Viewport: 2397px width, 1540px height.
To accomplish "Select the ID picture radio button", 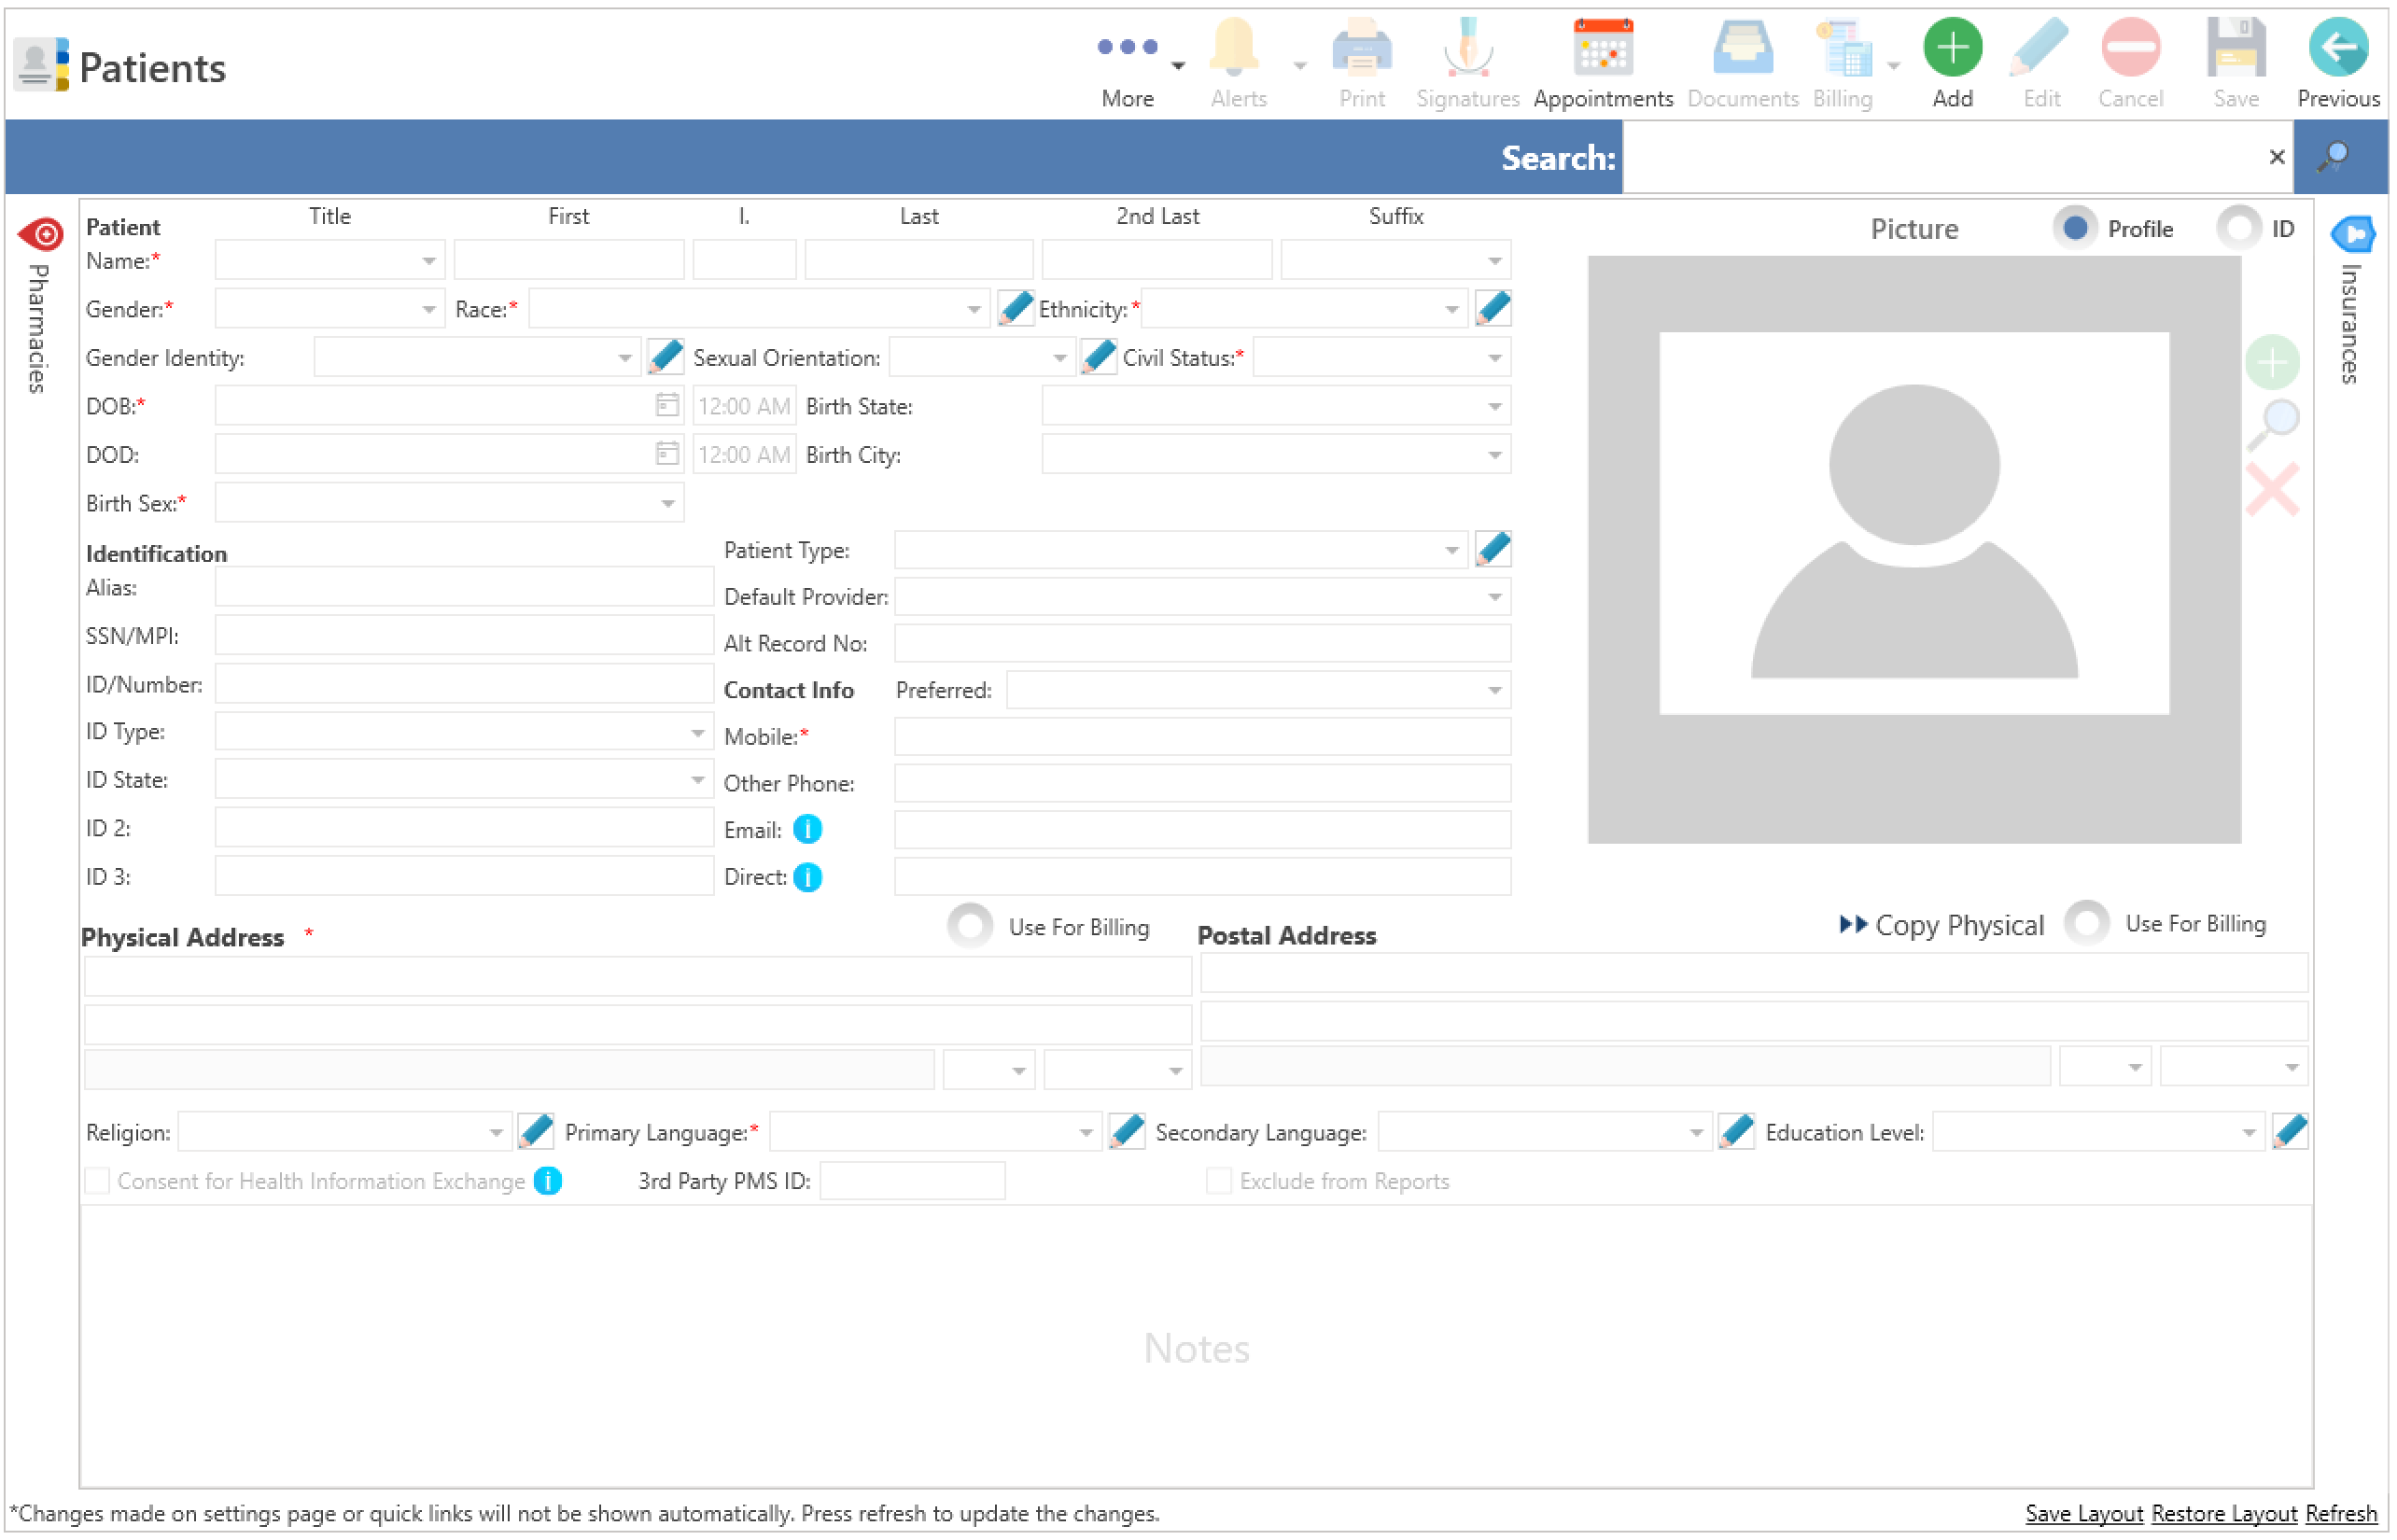I will click(x=2238, y=229).
